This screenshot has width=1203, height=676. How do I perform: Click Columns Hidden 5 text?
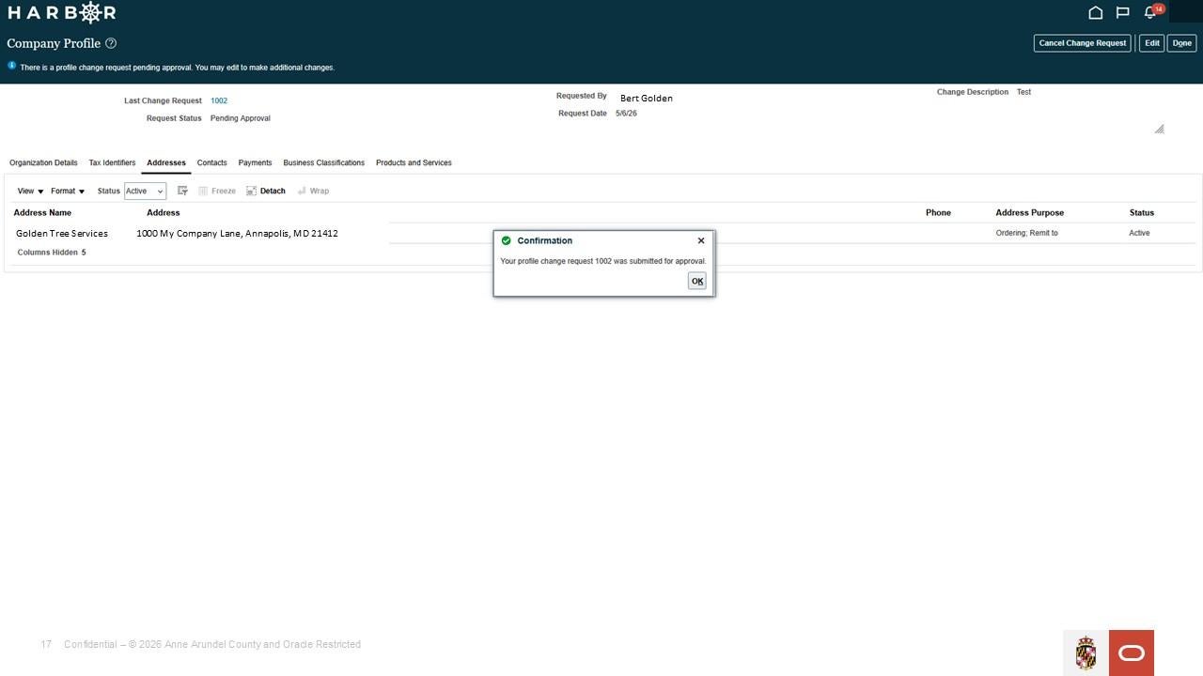tap(52, 253)
